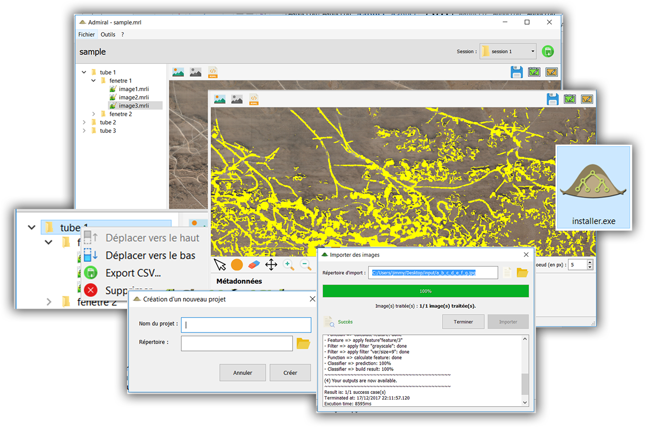
Task: Open the session 1 dropdown
Action: (508, 51)
